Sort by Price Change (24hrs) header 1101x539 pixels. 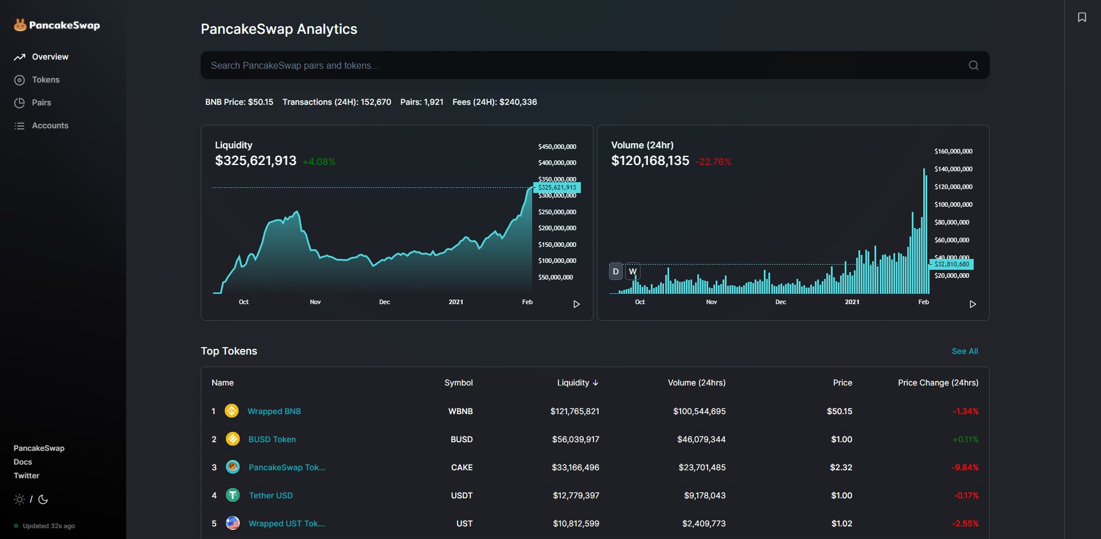click(938, 383)
